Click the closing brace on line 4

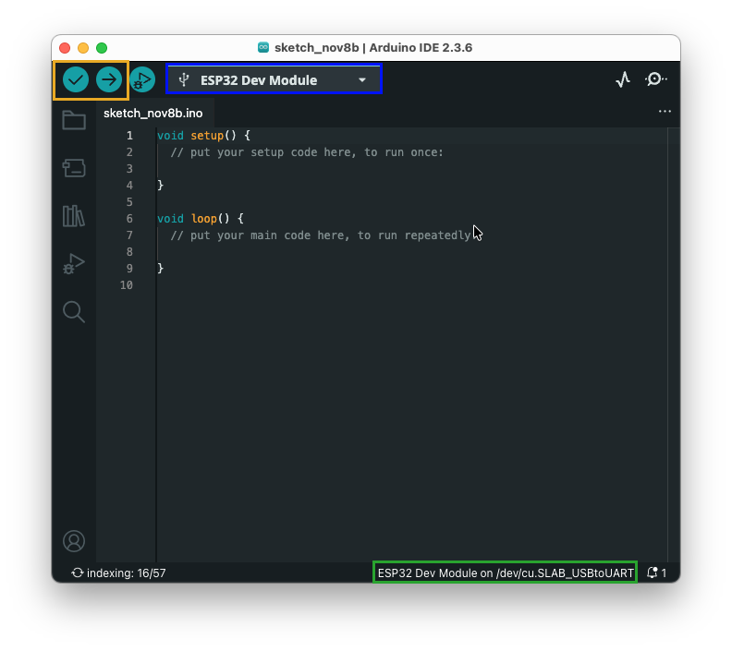click(x=161, y=186)
